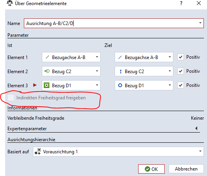Confirm with the OK button
The image size is (207, 176).
(x=151, y=169)
